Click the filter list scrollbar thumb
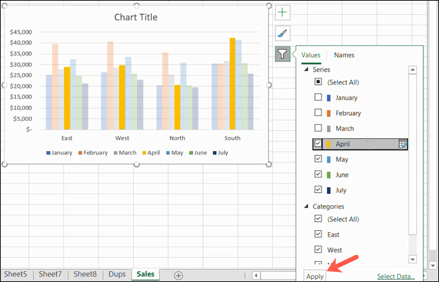The image size is (439, 282). tap(413, 154)
